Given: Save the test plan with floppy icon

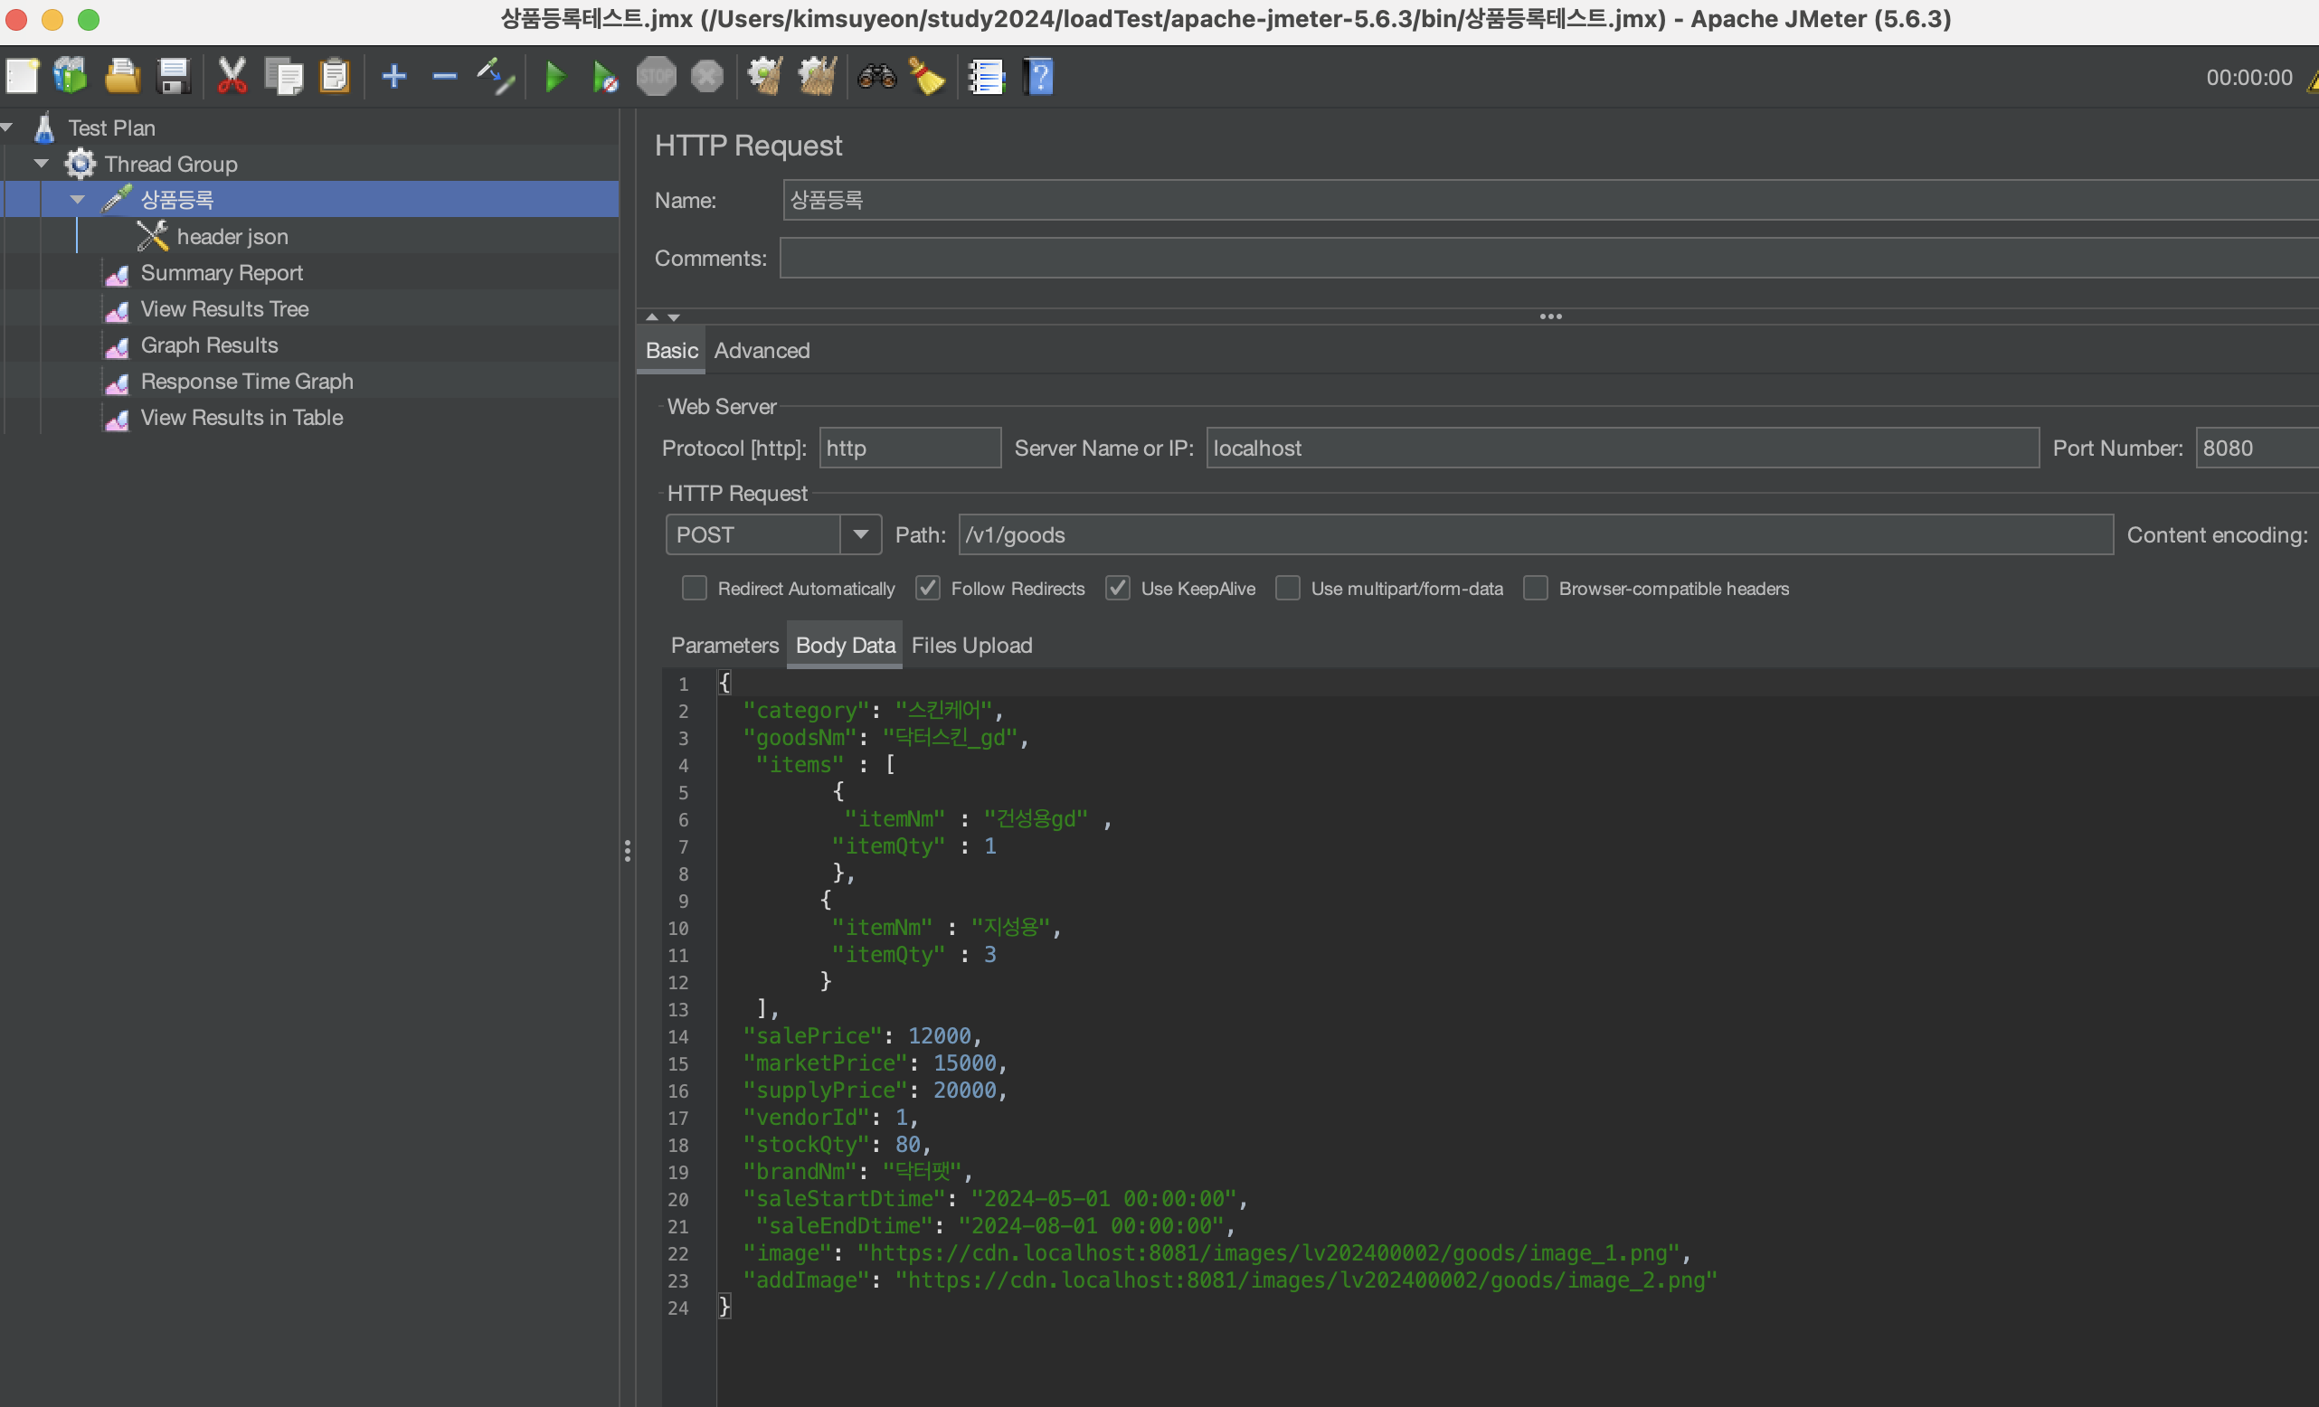Looking at the screenshot, I should coord(175,76).
